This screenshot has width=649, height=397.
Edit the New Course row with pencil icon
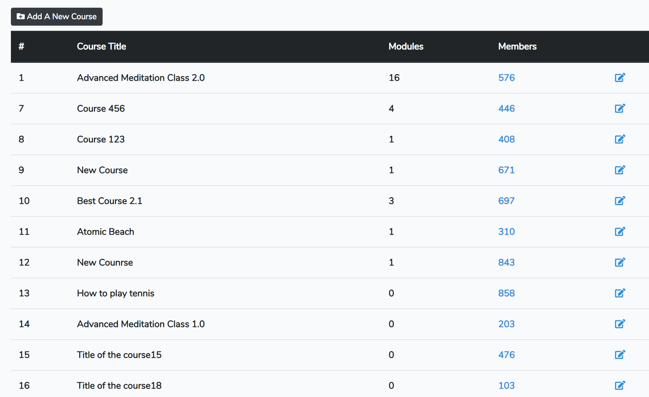(620, 170)
